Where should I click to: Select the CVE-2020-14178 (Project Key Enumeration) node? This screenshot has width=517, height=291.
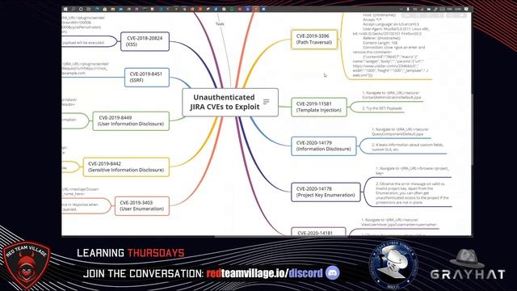tap(326, 192)
